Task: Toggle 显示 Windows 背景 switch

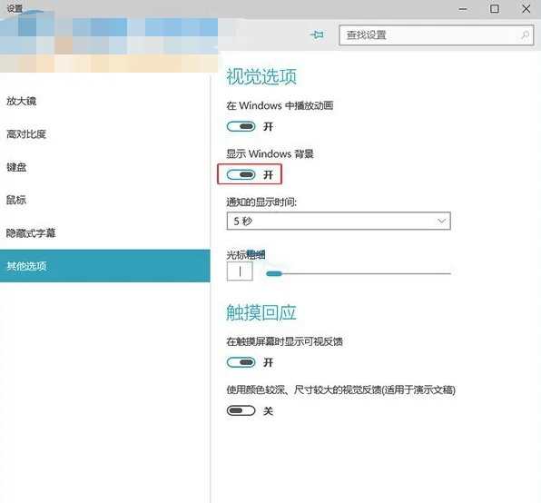Action: point(241,174)
